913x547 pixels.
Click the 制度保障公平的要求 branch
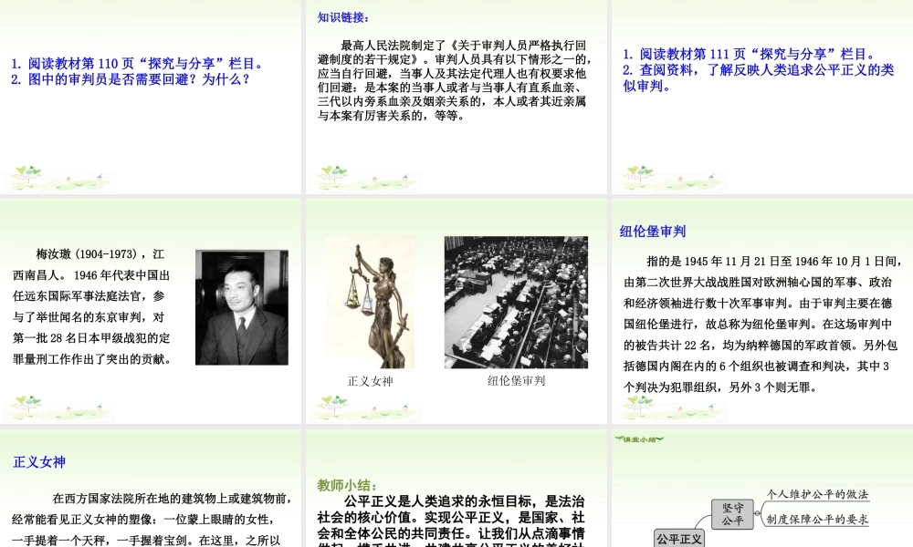coord(817,519)
